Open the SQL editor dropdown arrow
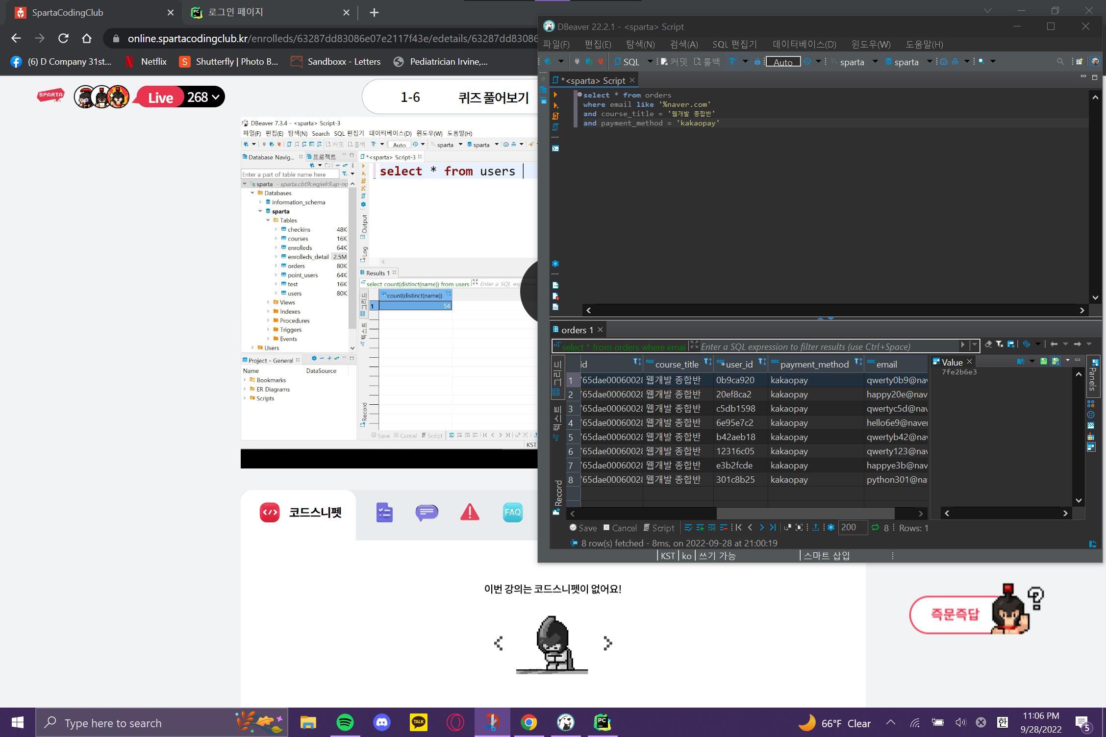Viewport: 1106px width, 737px height. (x=650, y=62)
